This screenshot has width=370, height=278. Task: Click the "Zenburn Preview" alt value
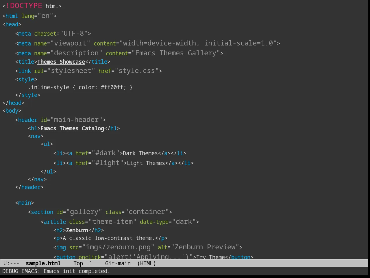pyautogui.click(x=205, y=247)
